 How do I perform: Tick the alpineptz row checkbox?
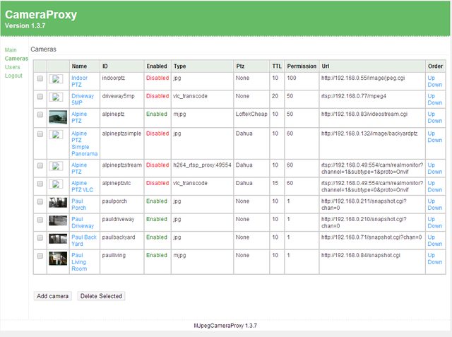(40, 114)
